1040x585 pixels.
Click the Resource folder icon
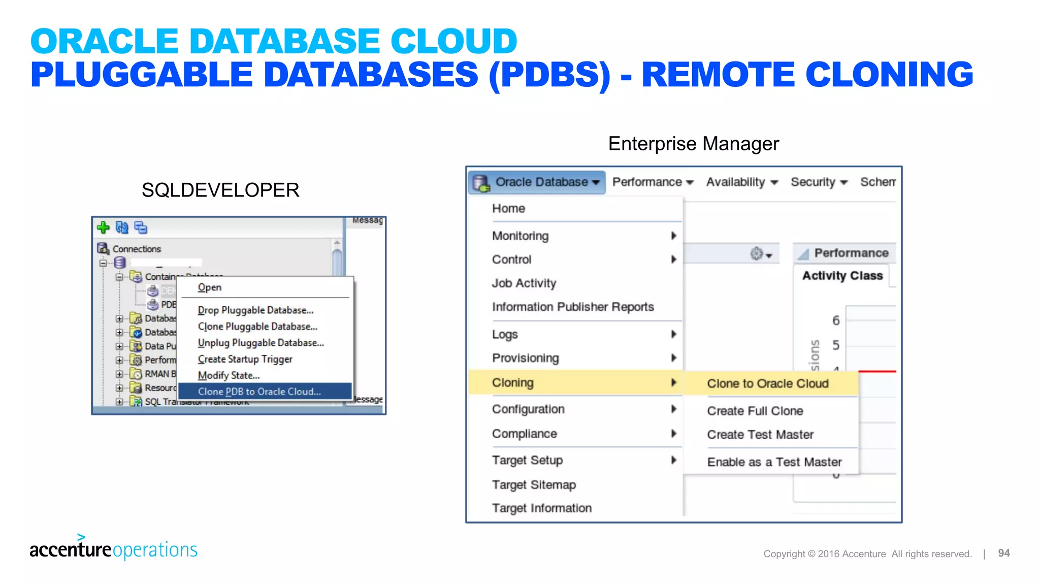point(136,388)
